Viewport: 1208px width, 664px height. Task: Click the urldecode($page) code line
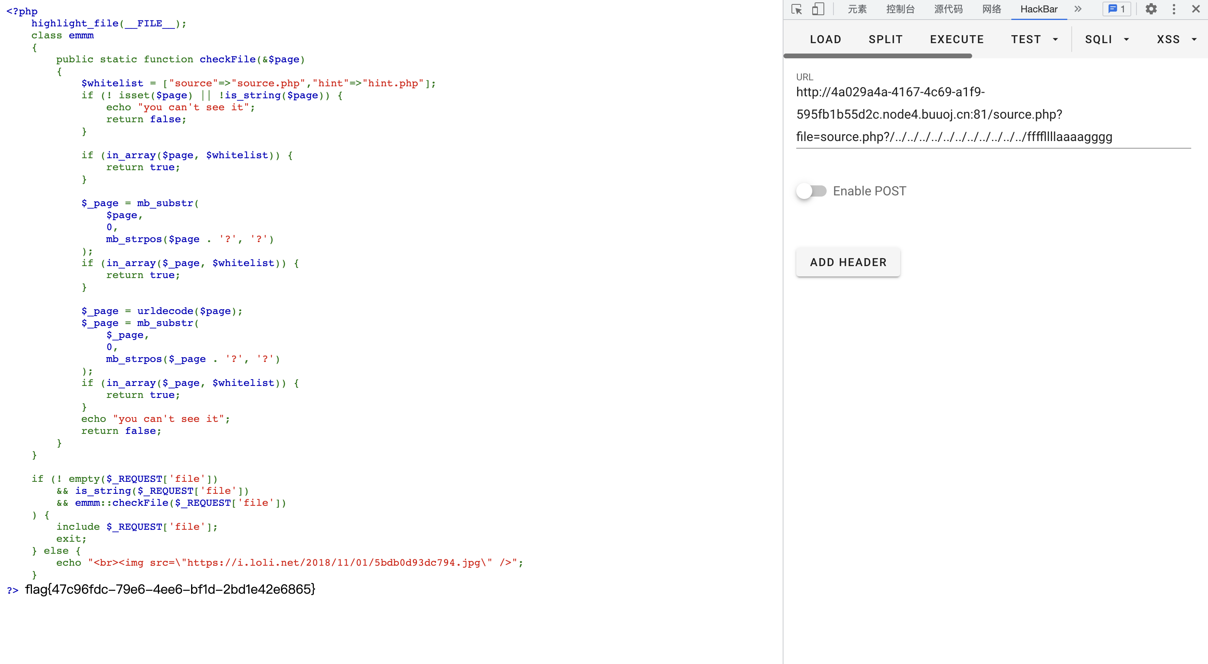[x=162, y=311]
